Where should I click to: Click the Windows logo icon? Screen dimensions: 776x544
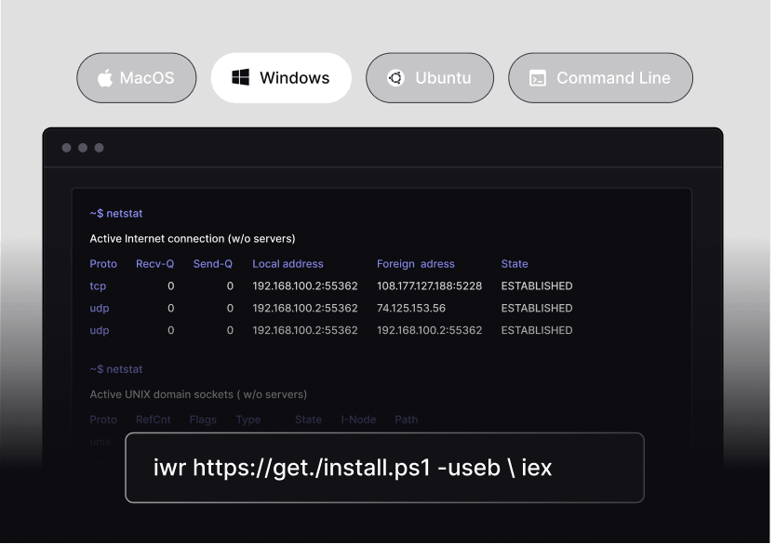240,77
